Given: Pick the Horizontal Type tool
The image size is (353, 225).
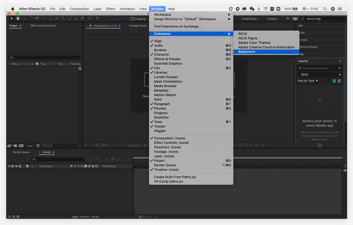Looking at the screenshot, I should (x=63, y=18).
